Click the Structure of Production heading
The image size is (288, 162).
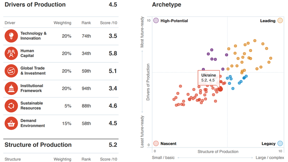pyautogui.click(x=38, y=145)
